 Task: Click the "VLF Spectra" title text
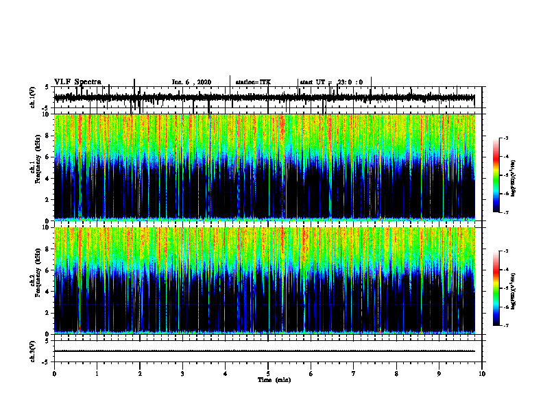tap(77, 82)
